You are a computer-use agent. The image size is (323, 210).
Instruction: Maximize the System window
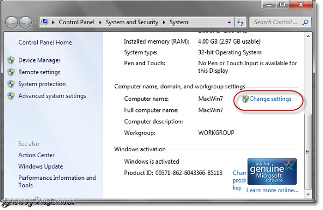pyautogui.click(x=282, y=4)
